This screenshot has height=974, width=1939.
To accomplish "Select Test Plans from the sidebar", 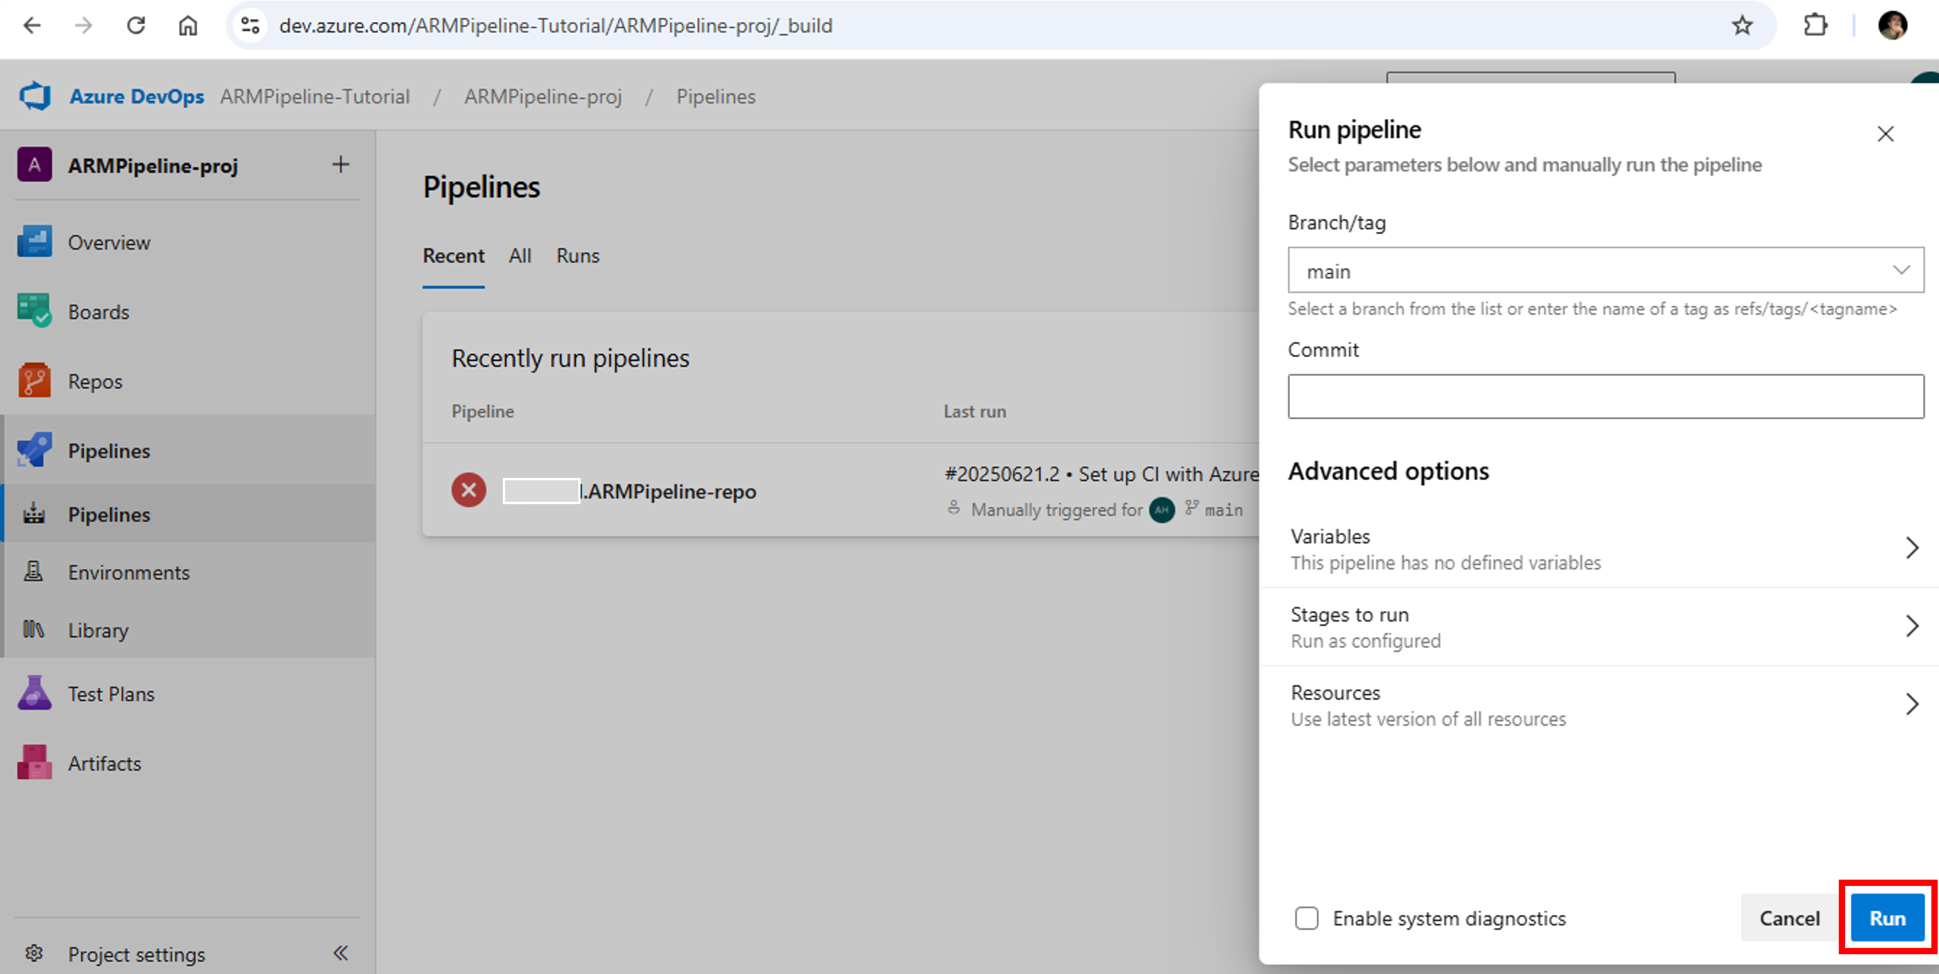I will pos(111,693).
